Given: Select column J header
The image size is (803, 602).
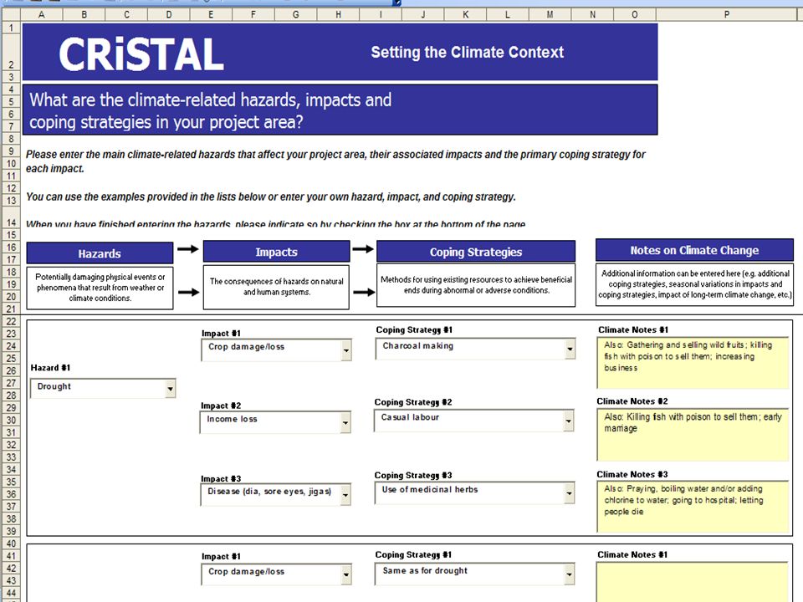Looking at the screenshot, I should 423,15.
